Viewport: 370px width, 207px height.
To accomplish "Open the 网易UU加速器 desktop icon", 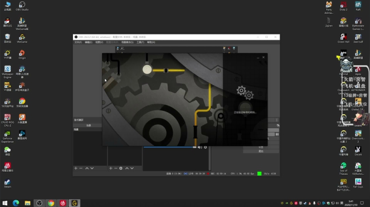I will pos(22,72).
